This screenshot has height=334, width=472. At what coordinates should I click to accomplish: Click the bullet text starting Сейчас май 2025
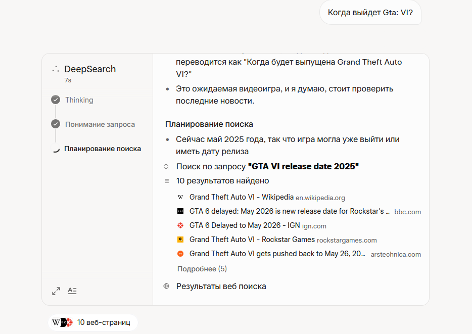pos(288,146)
